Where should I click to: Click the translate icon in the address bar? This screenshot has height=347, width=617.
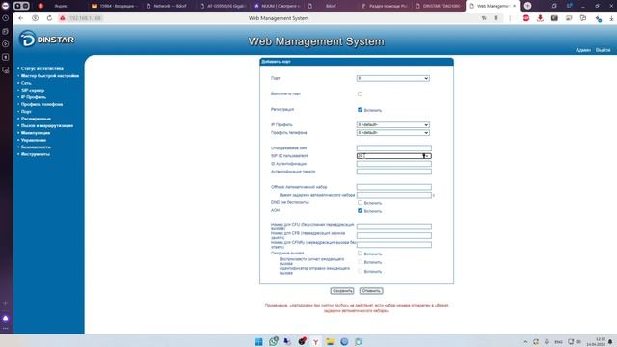click(484, 18)
